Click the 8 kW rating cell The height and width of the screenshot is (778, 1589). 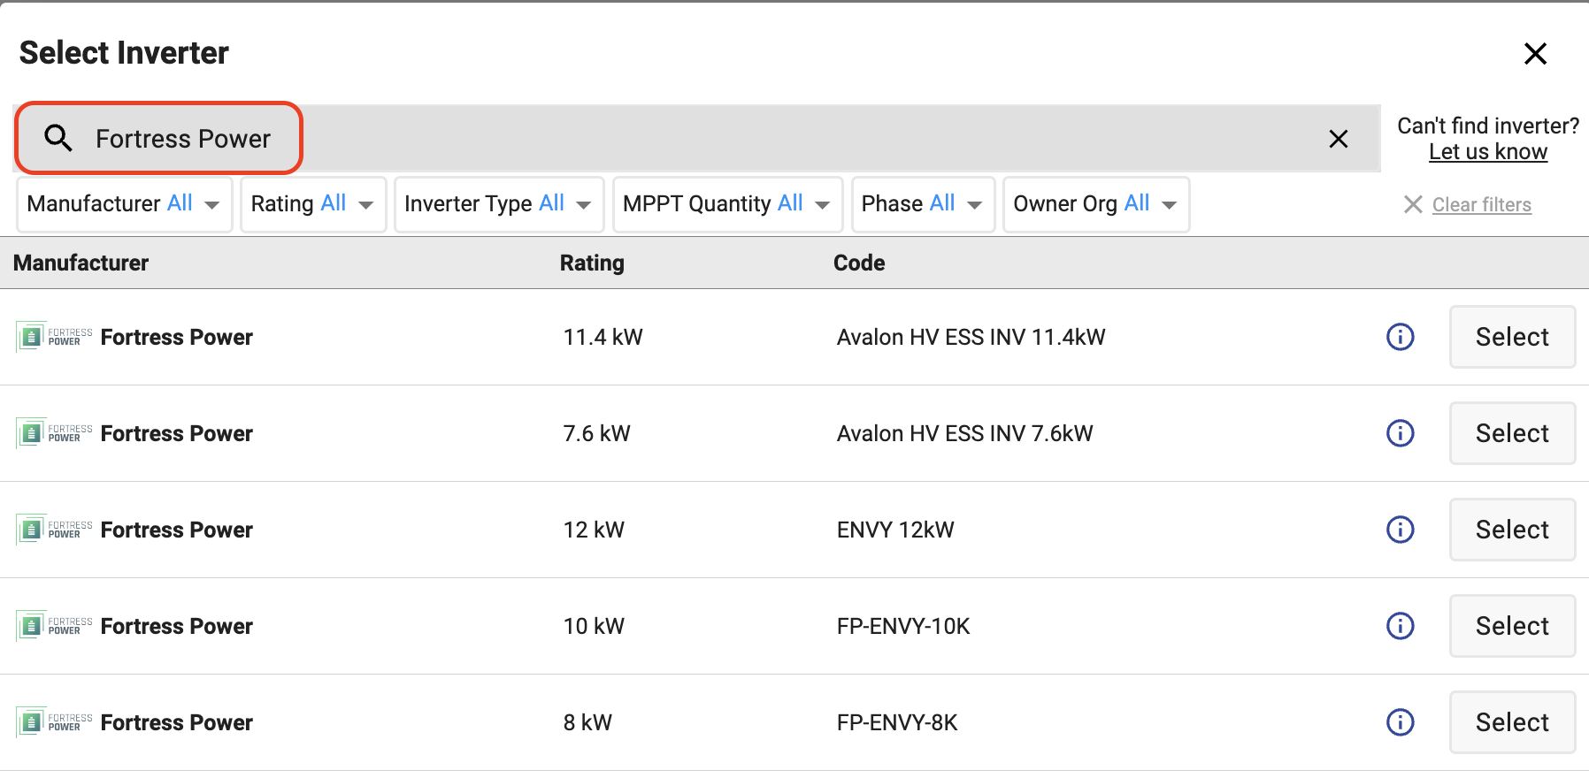point(587,722)
